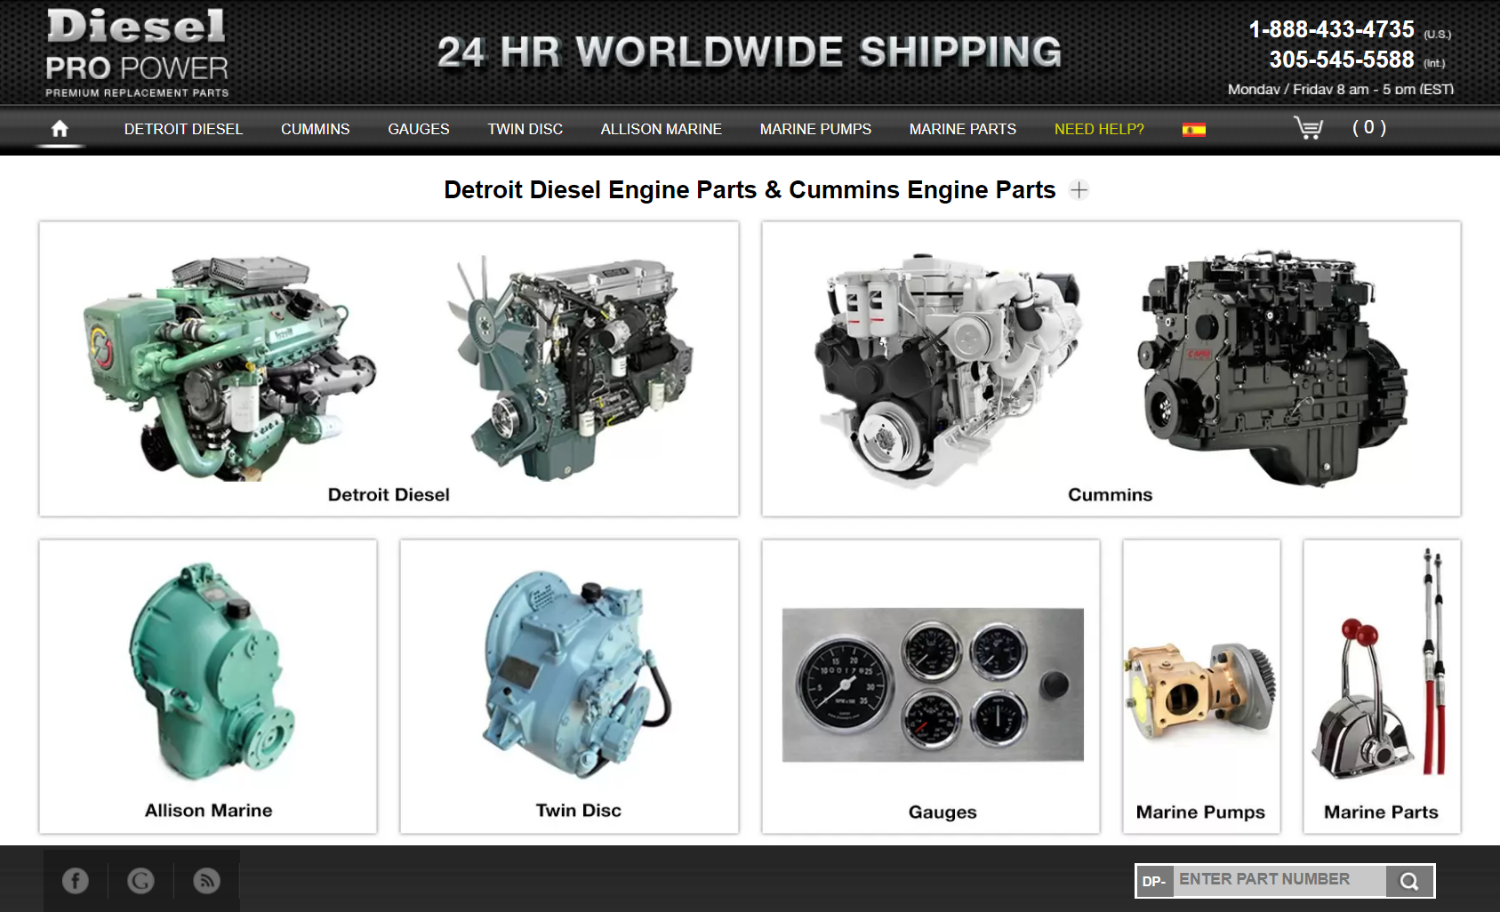Open the Cummins navigation menu item
The height and width of the screenshot is (912, 1500).
pyautogui.click(x=315, y=129)
